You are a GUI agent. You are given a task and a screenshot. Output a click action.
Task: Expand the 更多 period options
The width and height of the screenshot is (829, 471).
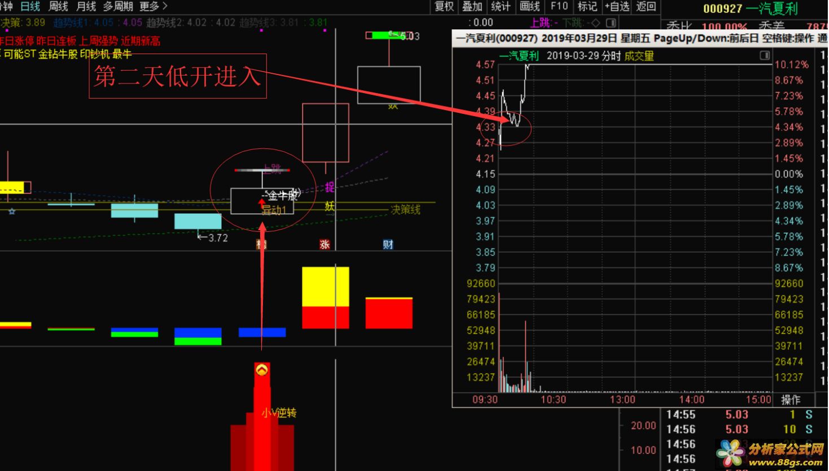tap(153, 6)
